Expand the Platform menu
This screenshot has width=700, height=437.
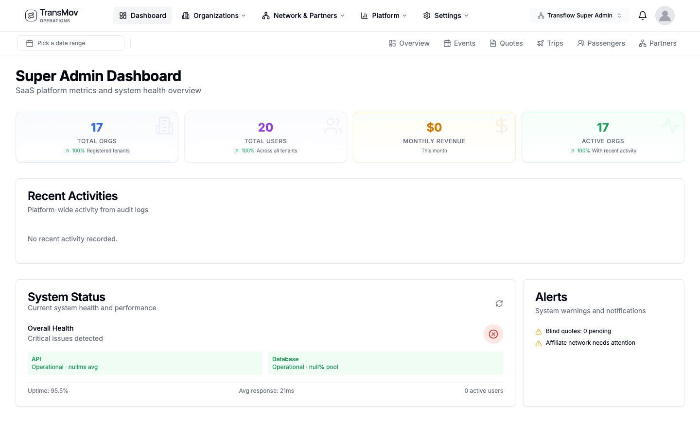pyautogui.click(x=384, y=15)
